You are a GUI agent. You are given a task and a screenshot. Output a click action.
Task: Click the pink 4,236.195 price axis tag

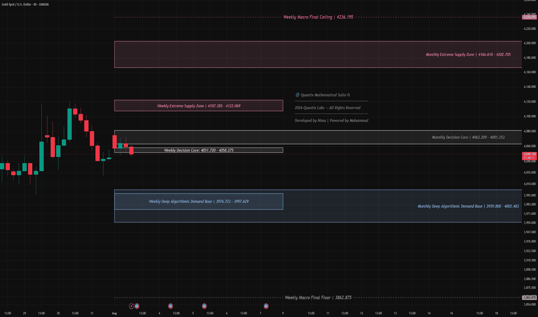point(529,17)
